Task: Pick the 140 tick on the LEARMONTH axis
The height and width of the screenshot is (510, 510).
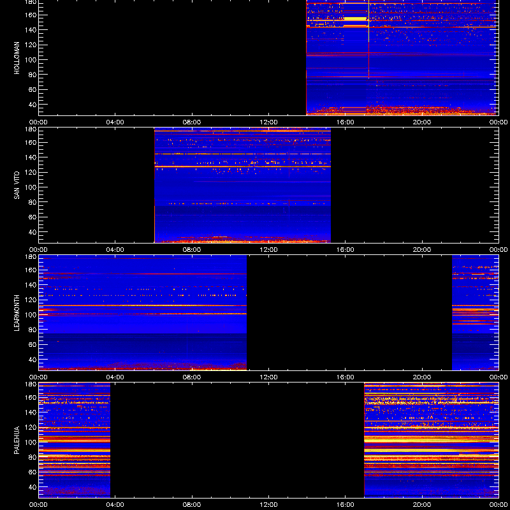Action: click(x=31, y=285)
